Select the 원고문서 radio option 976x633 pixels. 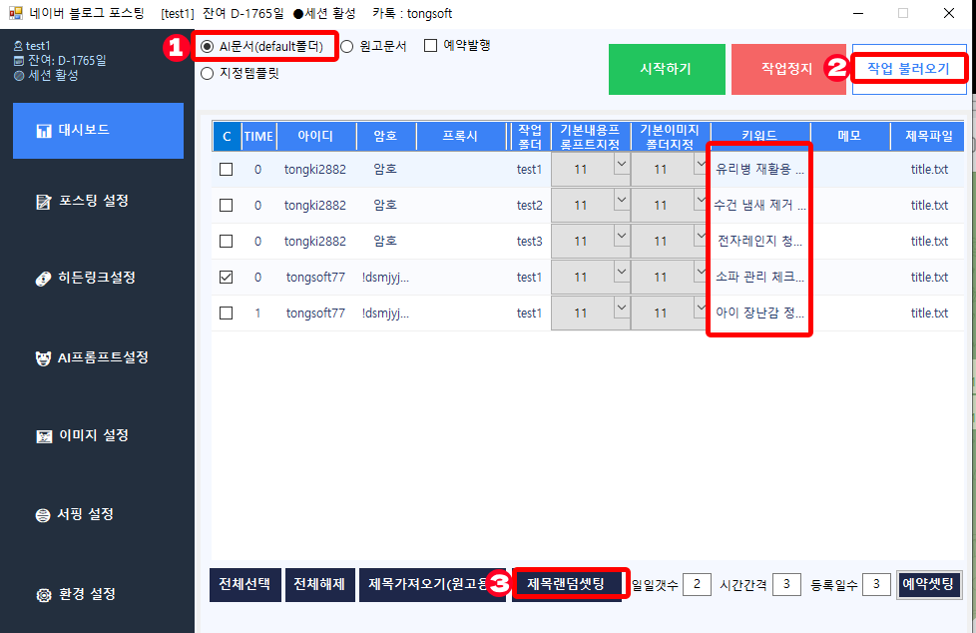click(347, 46)
